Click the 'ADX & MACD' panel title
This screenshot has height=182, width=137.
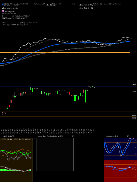point(8,136)
